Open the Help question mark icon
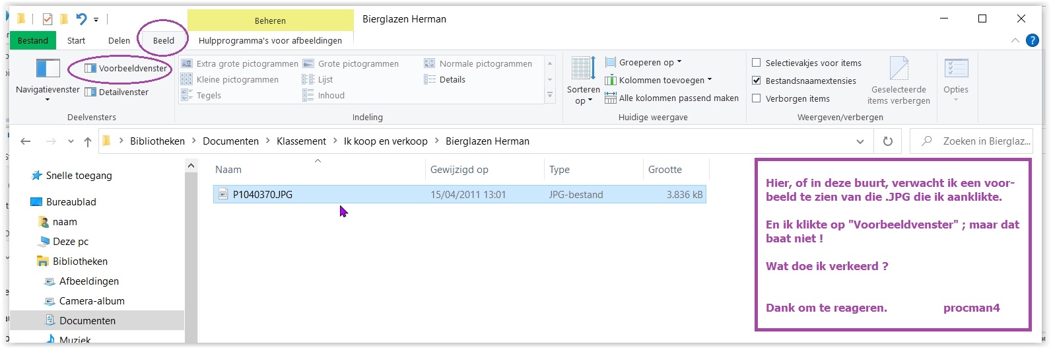This screenshot has height=348, width=1051. pos(1033,40)
